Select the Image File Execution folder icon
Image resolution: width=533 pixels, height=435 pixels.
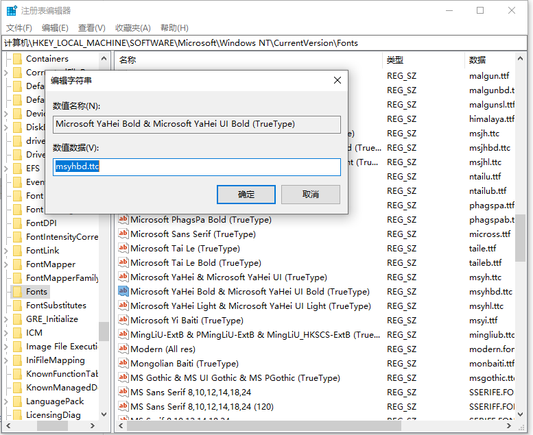(x=17, y=347)
